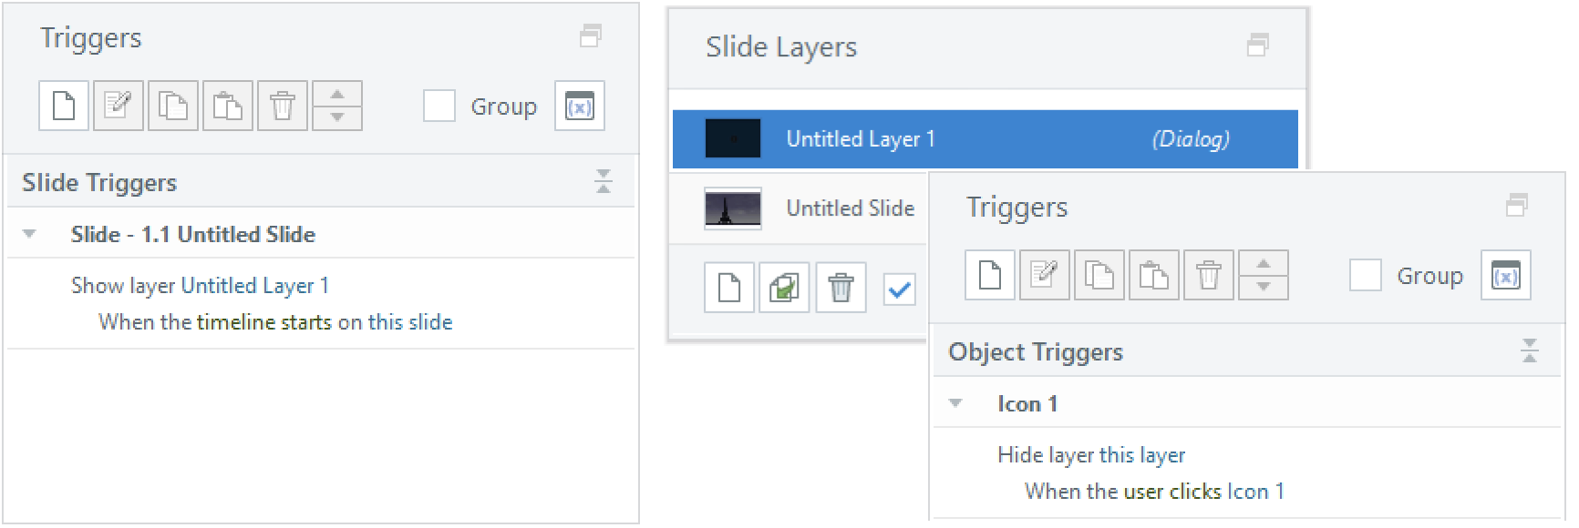Duplicate the selected layer in Slide Layers
Image resolution: width=1579 pixels, height=528 pixels.
784,288
